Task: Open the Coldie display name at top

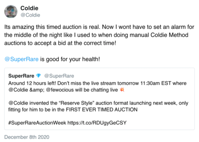Action: click(29, 9)
